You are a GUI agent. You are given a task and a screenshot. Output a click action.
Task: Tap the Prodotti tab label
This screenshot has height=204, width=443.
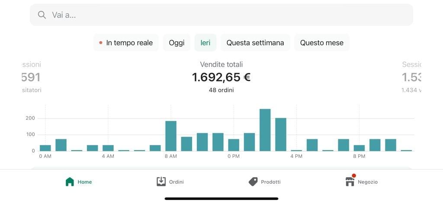click(x=271, y=182)
